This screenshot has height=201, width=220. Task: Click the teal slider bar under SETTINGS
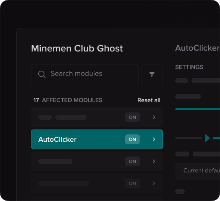[x=198, y=109]
